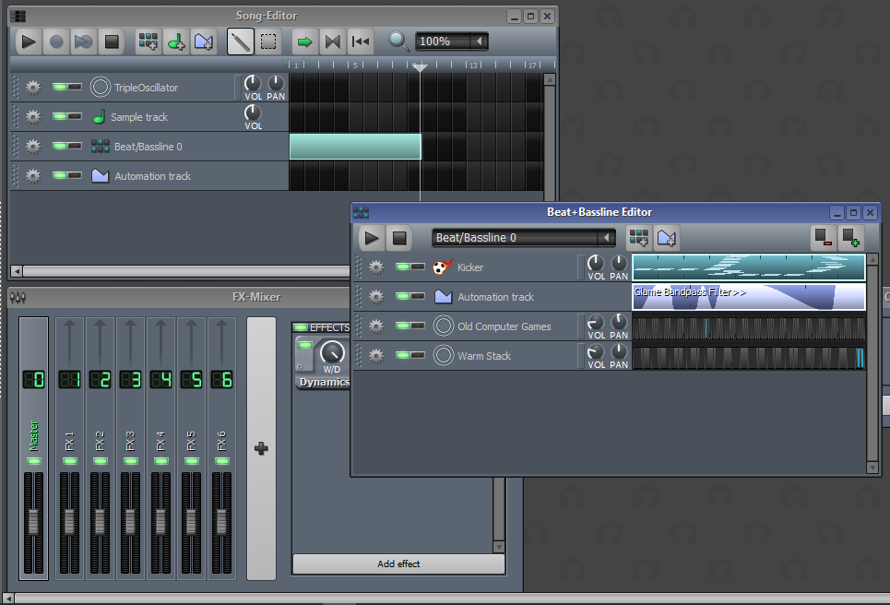Click record-while-playing button in Song-Editor

pos(83,42)
